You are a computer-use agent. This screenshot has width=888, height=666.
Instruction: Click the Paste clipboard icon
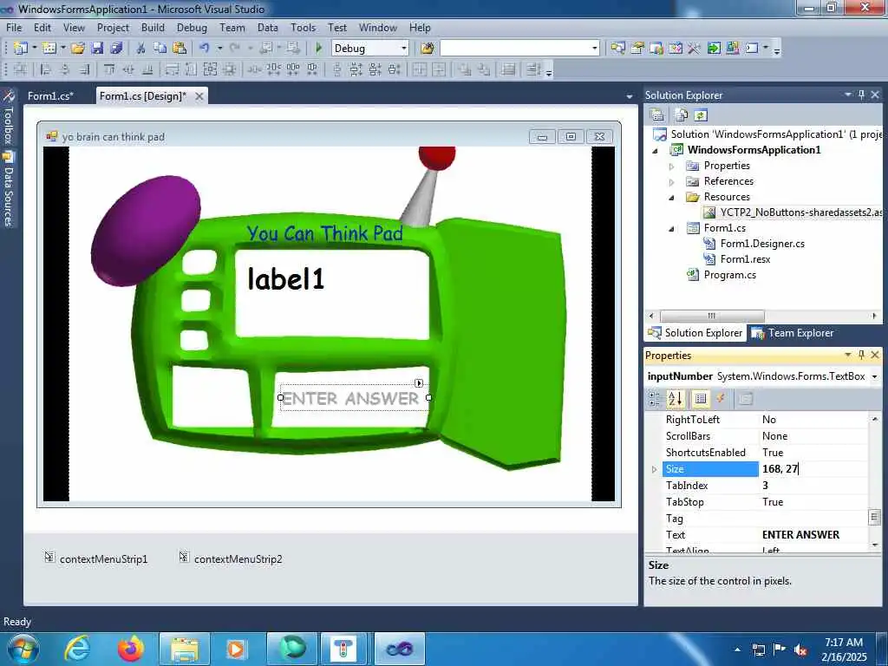[x=180, y=49]
